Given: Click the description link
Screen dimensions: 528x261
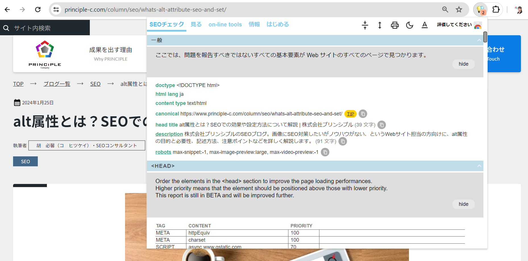Looking at the screenshot, I should click(x=169, y=134).
